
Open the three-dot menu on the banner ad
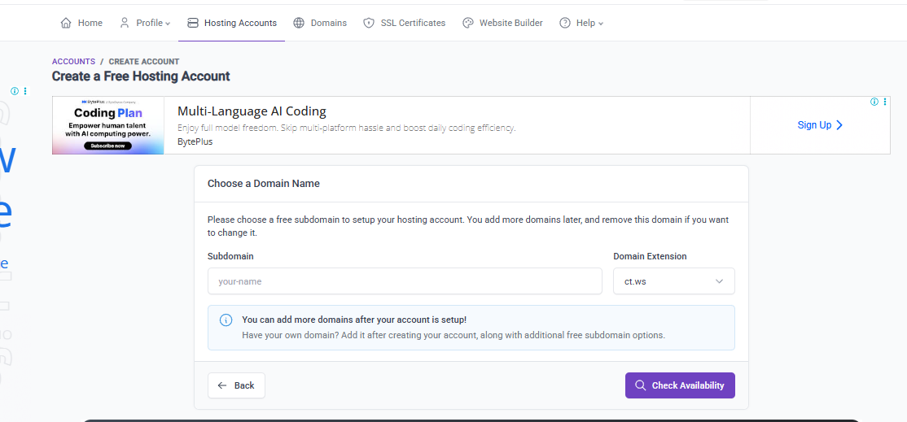885,102
